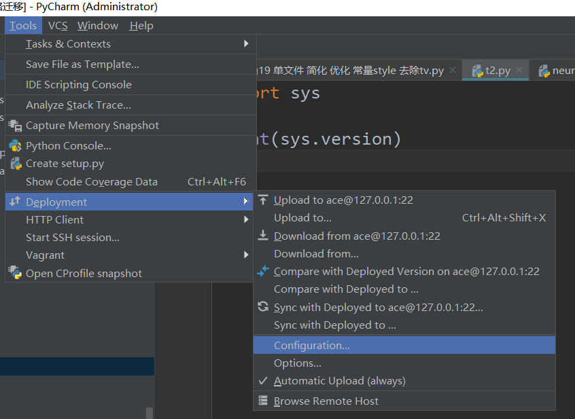Click the Open CProfile snapshot icon
Image resolution: width=575 pixels, height=419 pixels.
tap(15, 273)
